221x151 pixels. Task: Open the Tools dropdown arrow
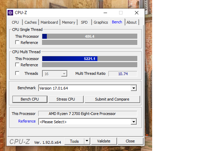click(87, 141)
